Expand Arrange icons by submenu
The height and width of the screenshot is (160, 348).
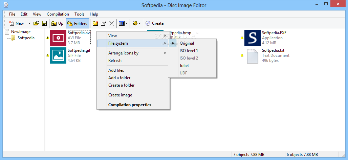click(133, 53)
